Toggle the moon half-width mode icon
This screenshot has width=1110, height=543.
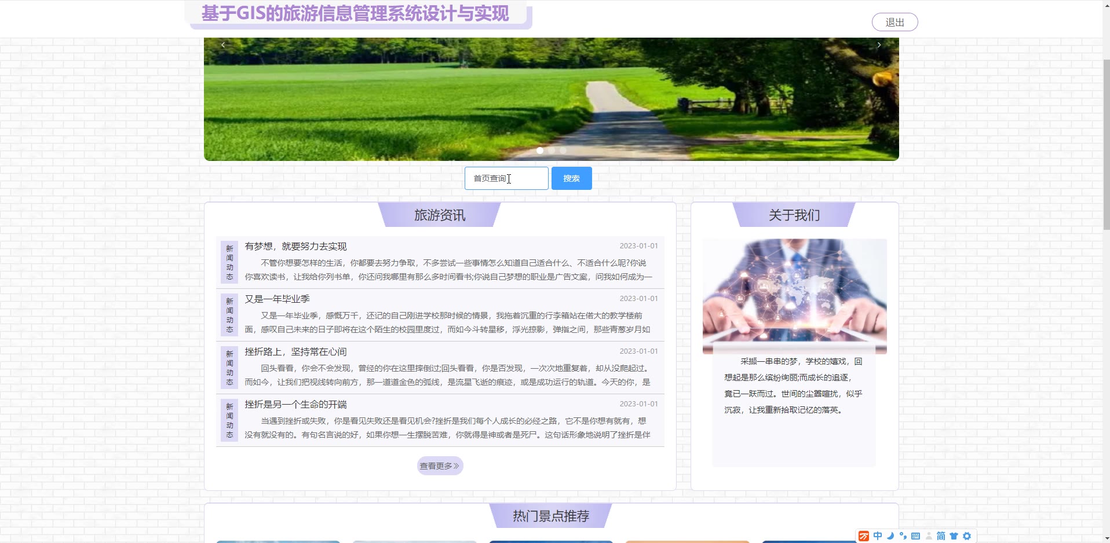click(x=890, y=536)
